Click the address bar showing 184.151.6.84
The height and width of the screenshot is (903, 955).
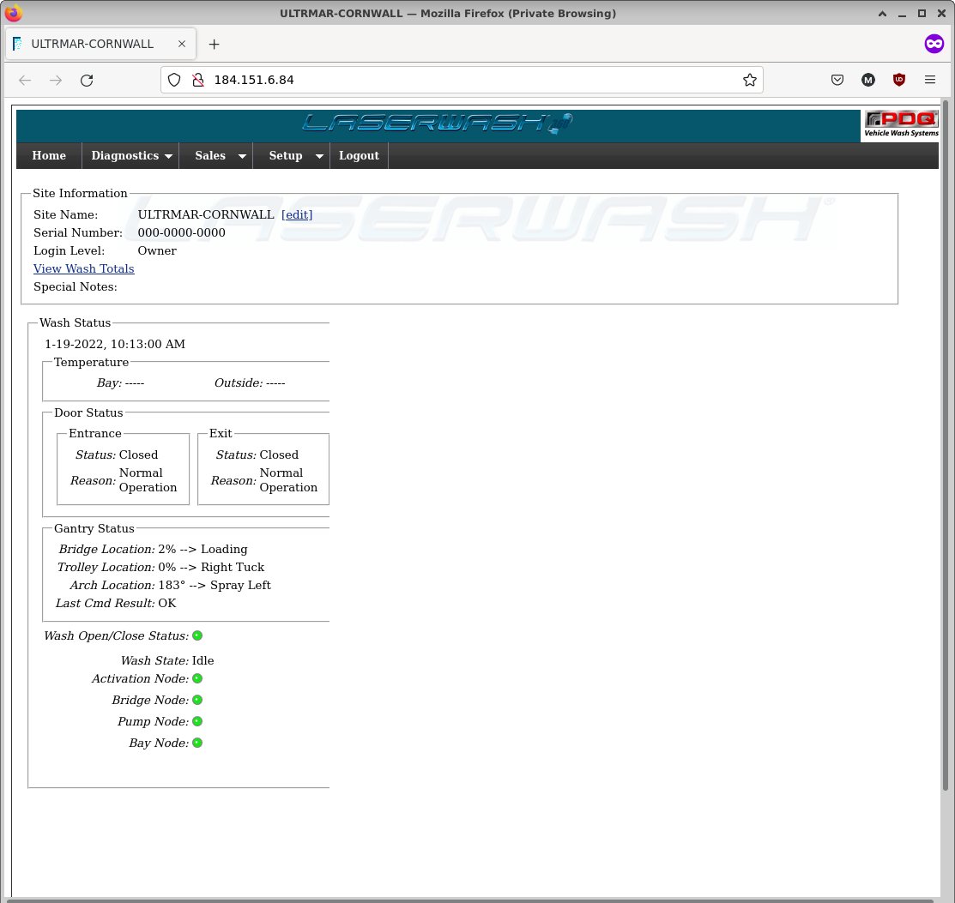point(462,80)
